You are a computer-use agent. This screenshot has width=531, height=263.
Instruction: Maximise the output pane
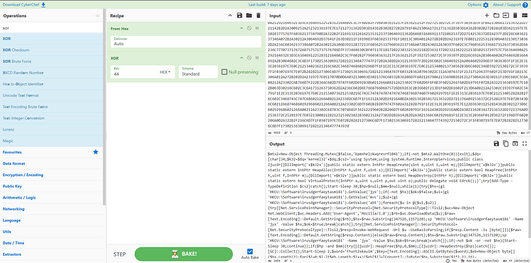coord(525,143)
